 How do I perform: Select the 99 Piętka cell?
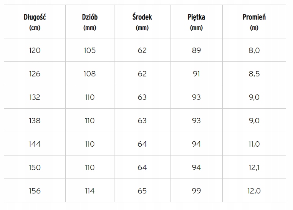click(x=196, y=191)
